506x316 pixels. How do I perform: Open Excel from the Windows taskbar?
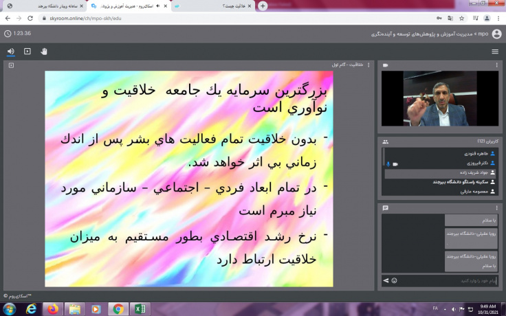139,308
